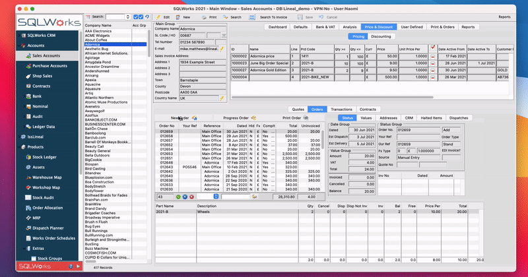The image size is (528, 277).
Task: Expand the Products section in the sidebar
Action: click(36, 146)
